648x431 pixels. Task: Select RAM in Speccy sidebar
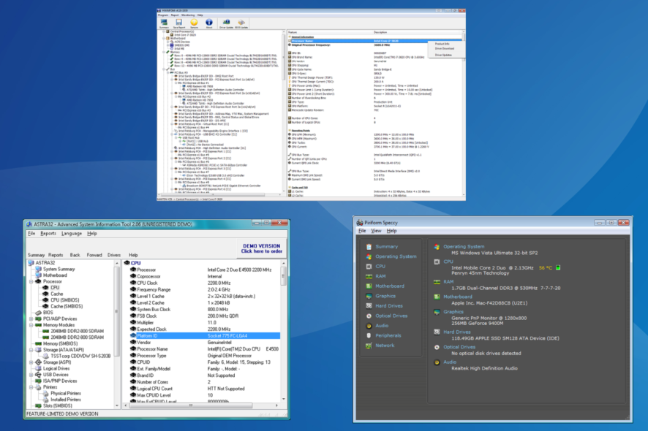point(380,277)
